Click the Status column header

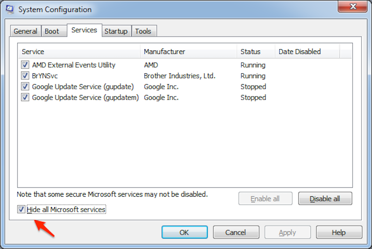click(255, 52)
